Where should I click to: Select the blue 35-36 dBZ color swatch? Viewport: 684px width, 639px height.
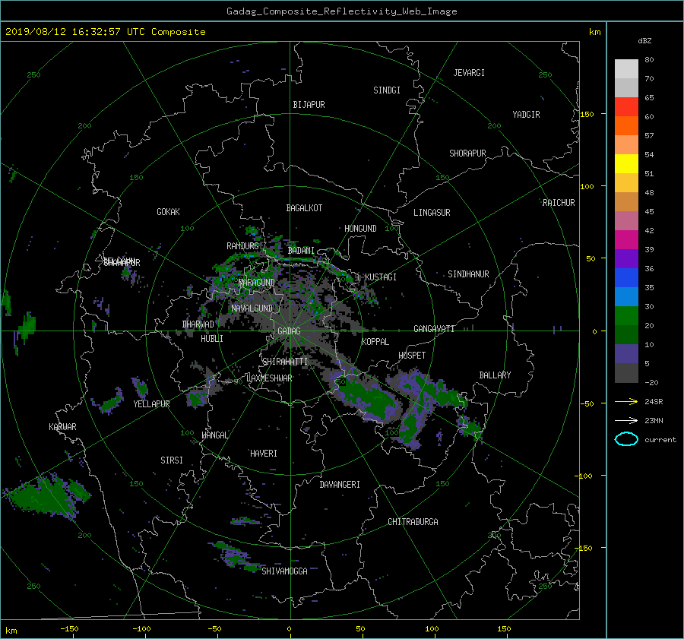pos(626,277)
